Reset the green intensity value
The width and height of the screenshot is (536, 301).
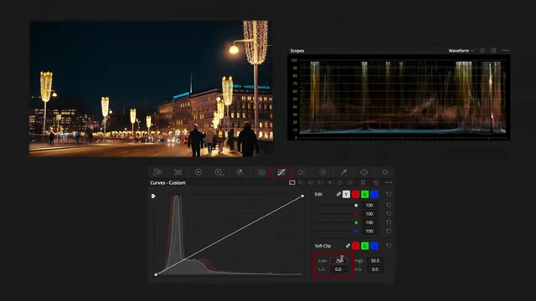coord(389,222)
